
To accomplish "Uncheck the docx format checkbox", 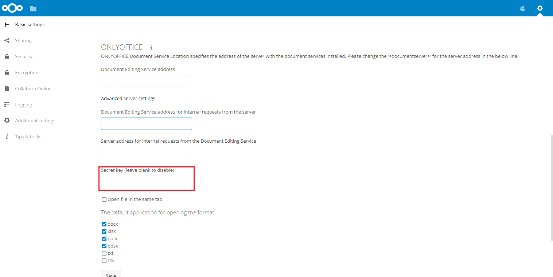I will tap(104, 224).
